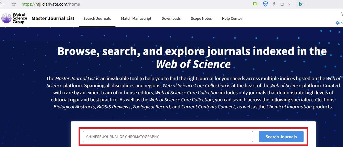
Task: Click the journal search input field
Action: coord(168,137)
